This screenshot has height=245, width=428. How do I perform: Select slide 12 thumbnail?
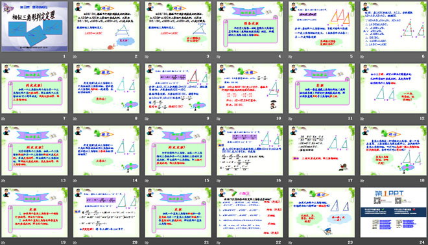pyautogui.click(x=394, y=88)
